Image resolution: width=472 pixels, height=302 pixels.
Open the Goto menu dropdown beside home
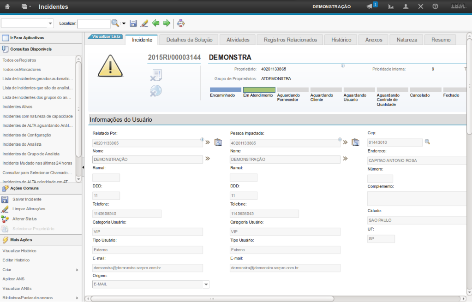26,7
